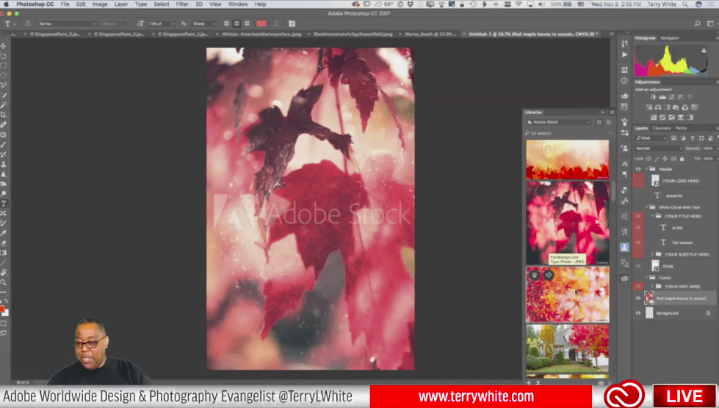Screen dimensions: 719x408
Task: Select the Crop tool
Action: (3, 115)
